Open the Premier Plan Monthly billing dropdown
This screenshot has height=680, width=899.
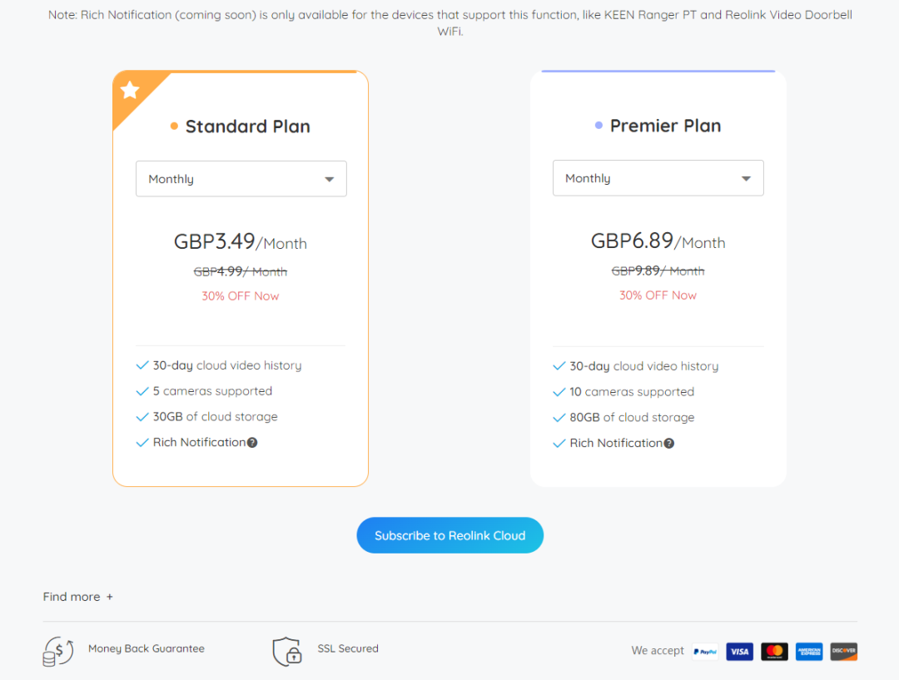pyautogui.click(x=658, y=178)
